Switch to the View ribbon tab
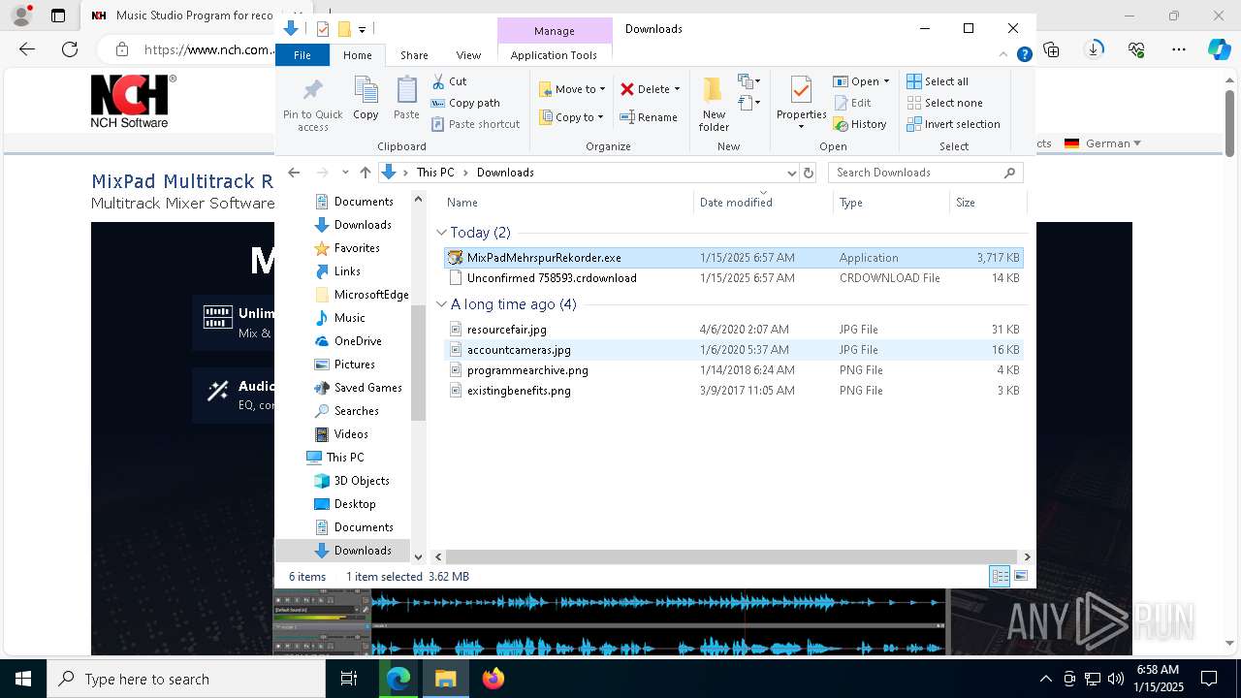 (x=468, y=55)
